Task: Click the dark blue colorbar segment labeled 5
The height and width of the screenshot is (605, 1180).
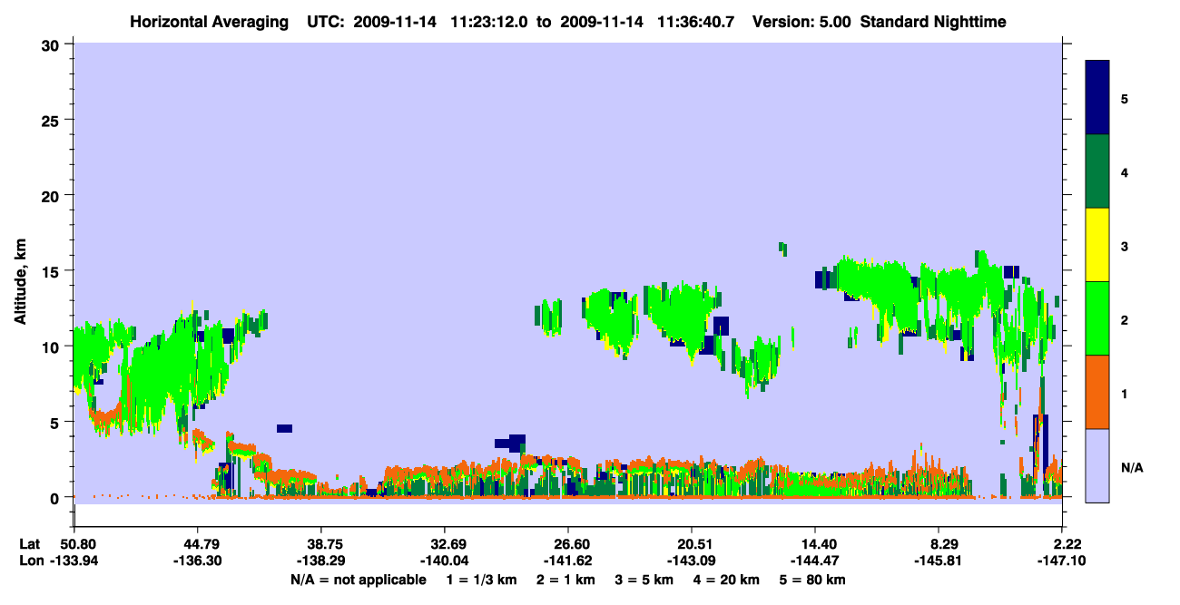Action: pos(1097,98)
